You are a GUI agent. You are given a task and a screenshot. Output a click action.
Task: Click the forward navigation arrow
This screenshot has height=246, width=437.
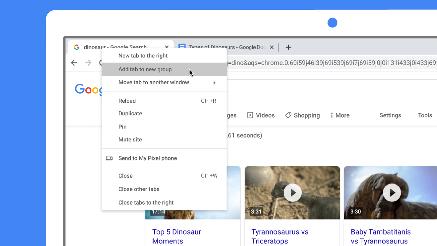[x=88, y=63]
